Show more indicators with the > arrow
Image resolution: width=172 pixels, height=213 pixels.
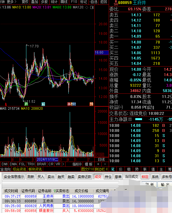coord(63,164)
